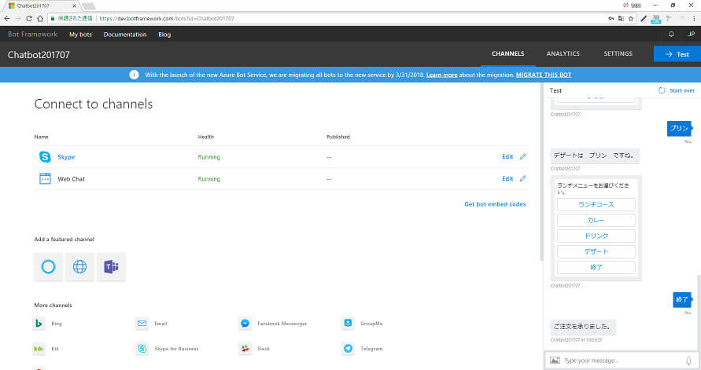Open the notifications bell
Viewport: 701px width, 370px height.
671,35
